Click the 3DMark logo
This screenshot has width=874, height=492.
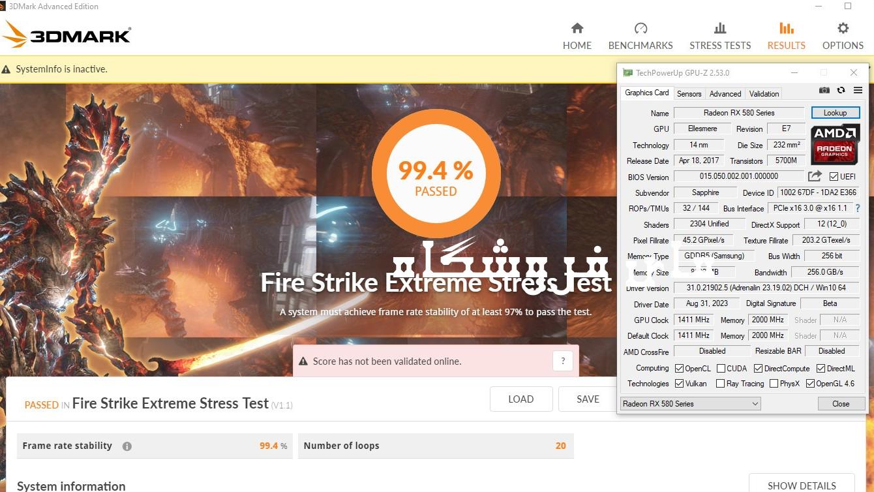point(67,34)
